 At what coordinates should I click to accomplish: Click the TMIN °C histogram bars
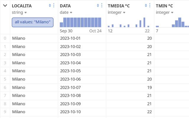click(x=179, y=23)
